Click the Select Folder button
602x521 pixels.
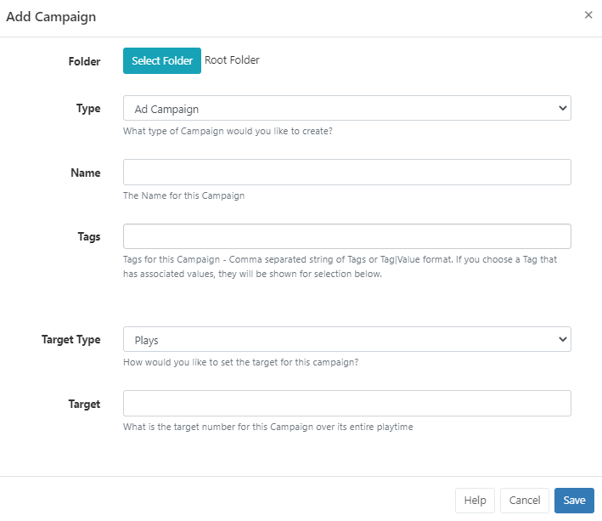(x=162, y=61)
